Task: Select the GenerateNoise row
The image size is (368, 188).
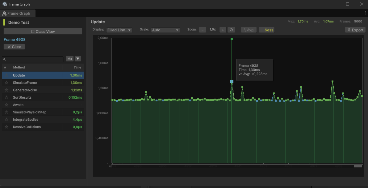Action: (43, 90)
